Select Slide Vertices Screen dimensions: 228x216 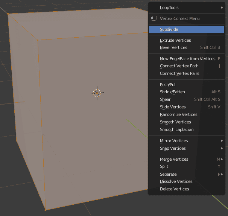click(x=187, y=107)
